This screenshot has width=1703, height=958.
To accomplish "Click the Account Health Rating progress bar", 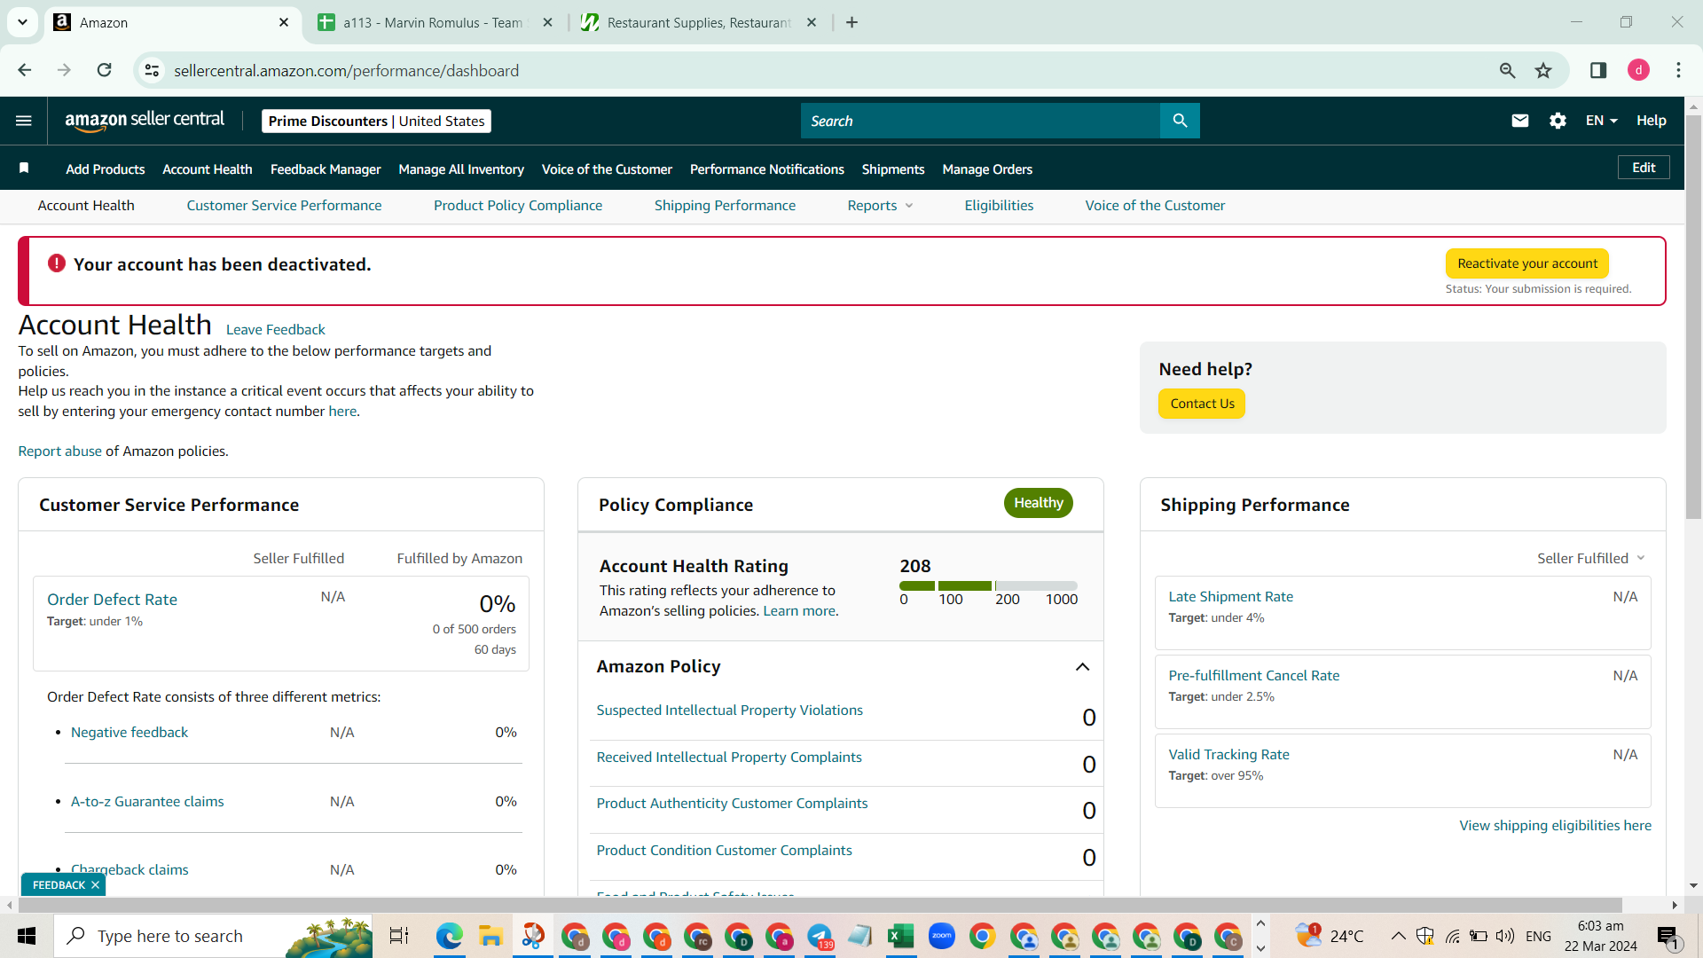I will 988,585.
